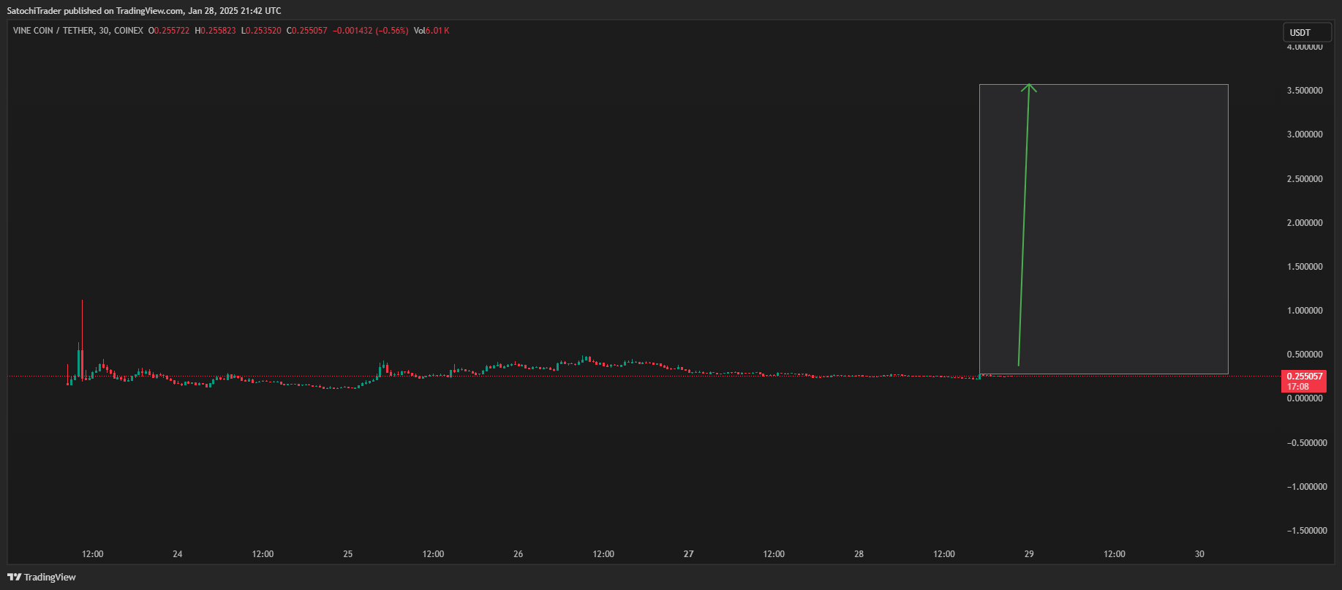Click the 3.500000 price axis label
The height and width of the screenshot is (590, 1342).
(x=1305, y=91)
